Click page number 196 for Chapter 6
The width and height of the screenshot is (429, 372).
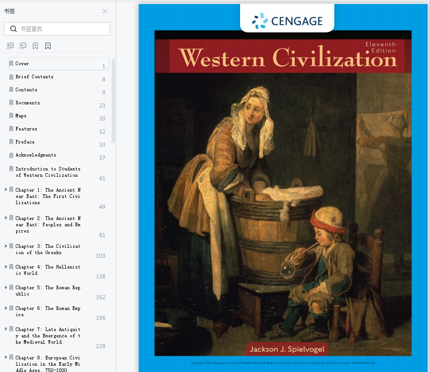(x=101, y=318)
